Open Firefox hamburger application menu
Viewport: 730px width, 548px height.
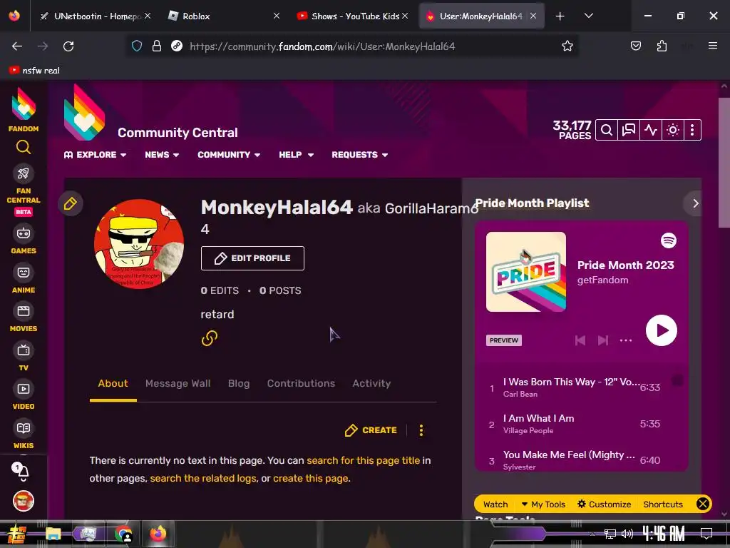tap(712, 46)
